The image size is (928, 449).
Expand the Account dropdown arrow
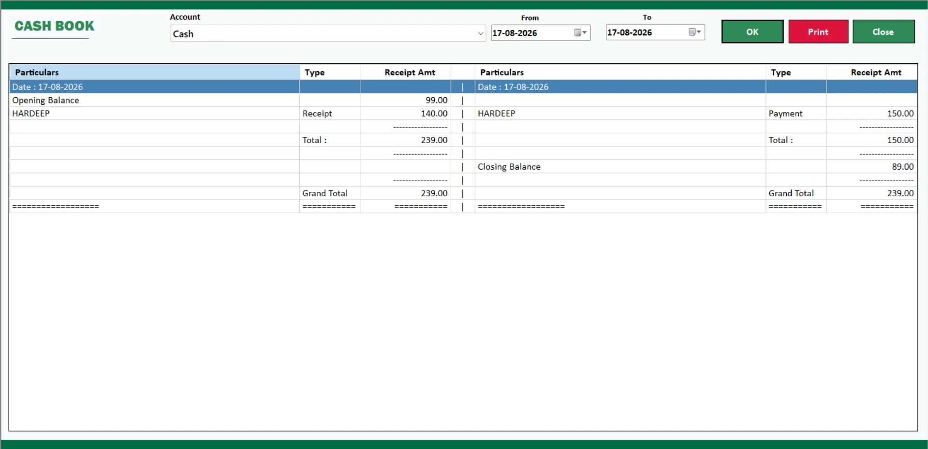[480, 34]
